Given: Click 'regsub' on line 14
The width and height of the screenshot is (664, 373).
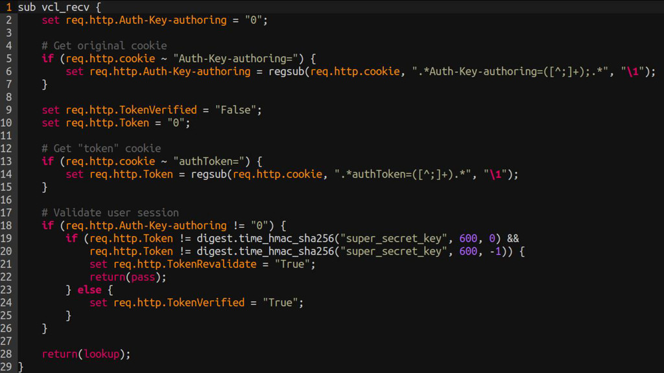Looking at the screenshot, I should [x=209, y=174].
